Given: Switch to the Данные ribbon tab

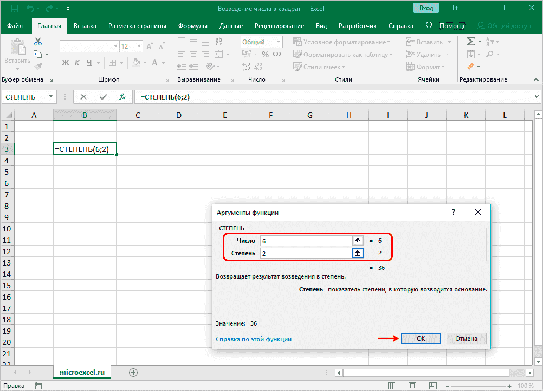Looking at the screenshot, I should coord(231,26).
